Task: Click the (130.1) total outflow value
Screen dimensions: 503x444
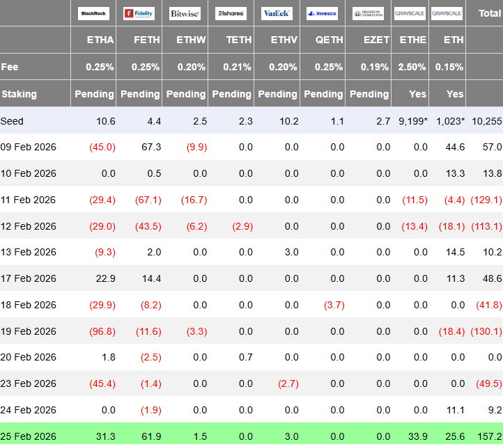Action: tap(486, 331)
